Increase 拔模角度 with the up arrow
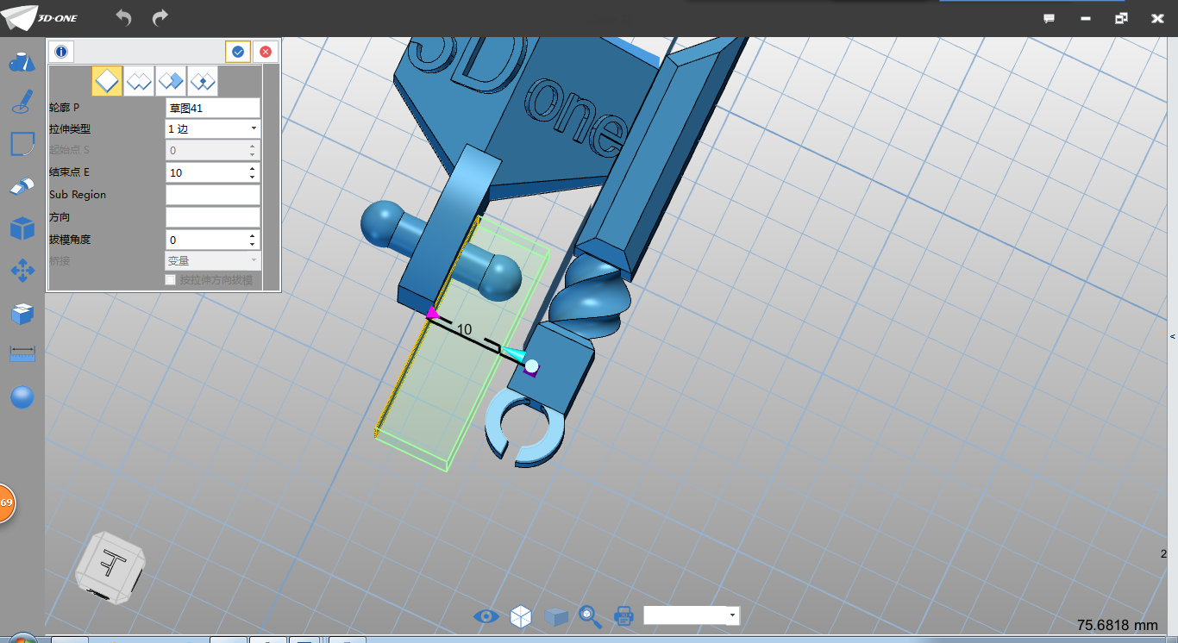The width and height of the screenshot is (1178, 643). coord(253,235)
